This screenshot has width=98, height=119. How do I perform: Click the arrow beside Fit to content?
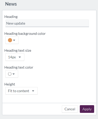33,91
